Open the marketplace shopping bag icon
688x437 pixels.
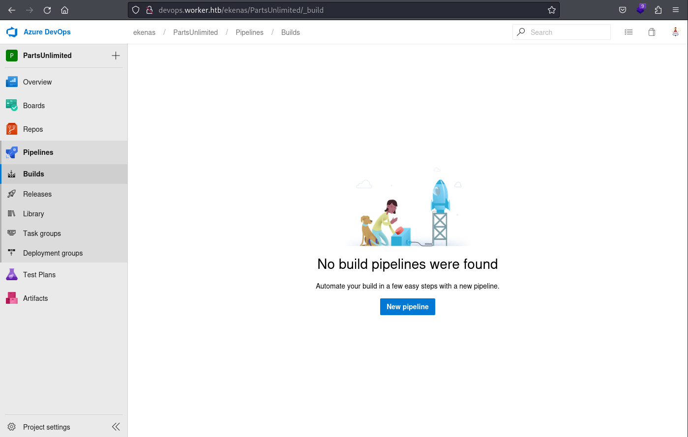click(x=652, y=32)
